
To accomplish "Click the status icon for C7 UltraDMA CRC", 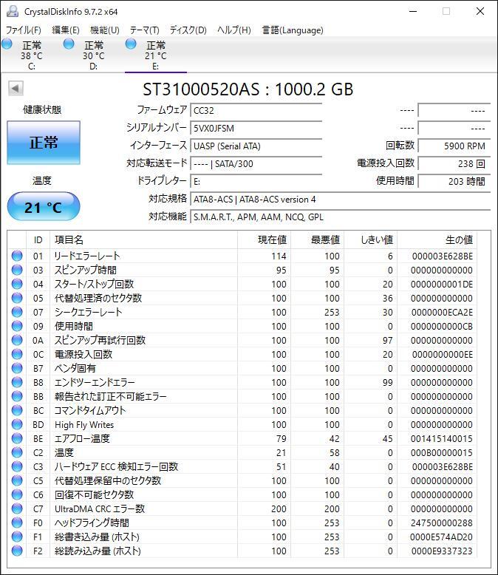I will click(x=17, y=508).
